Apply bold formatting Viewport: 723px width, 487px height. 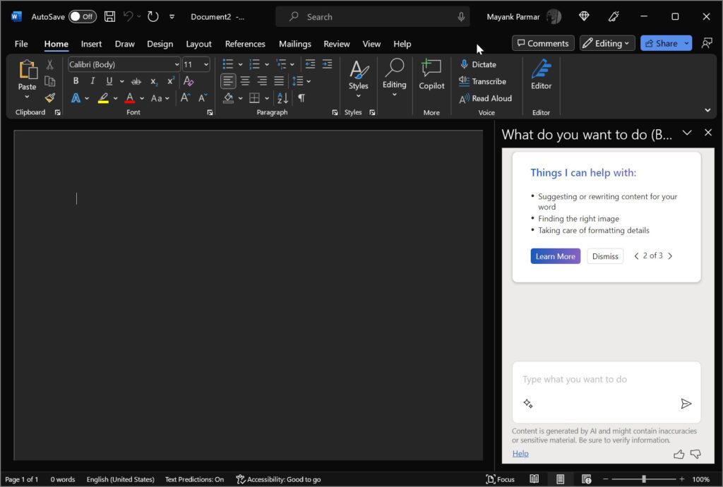[x=76, y=81]
